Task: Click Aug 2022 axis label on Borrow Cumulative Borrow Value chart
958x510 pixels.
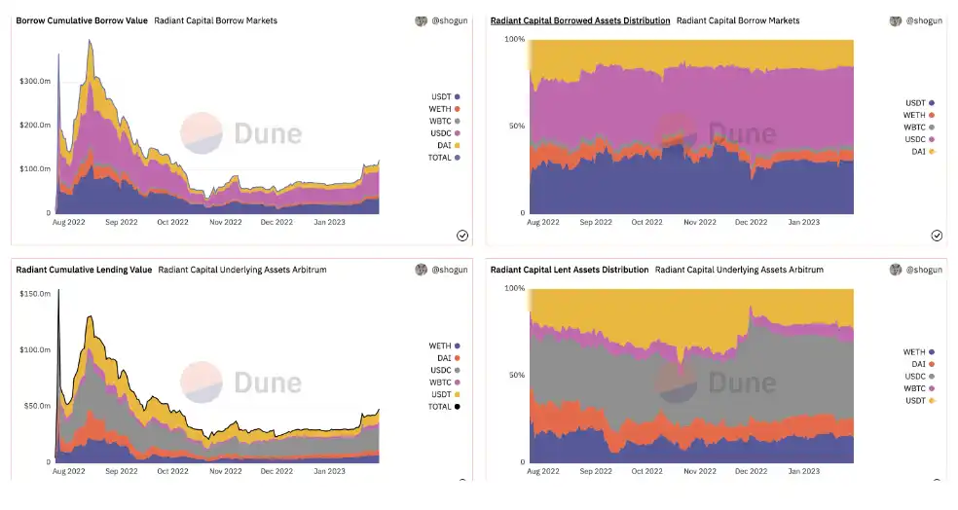Action: tap(68, 222)
